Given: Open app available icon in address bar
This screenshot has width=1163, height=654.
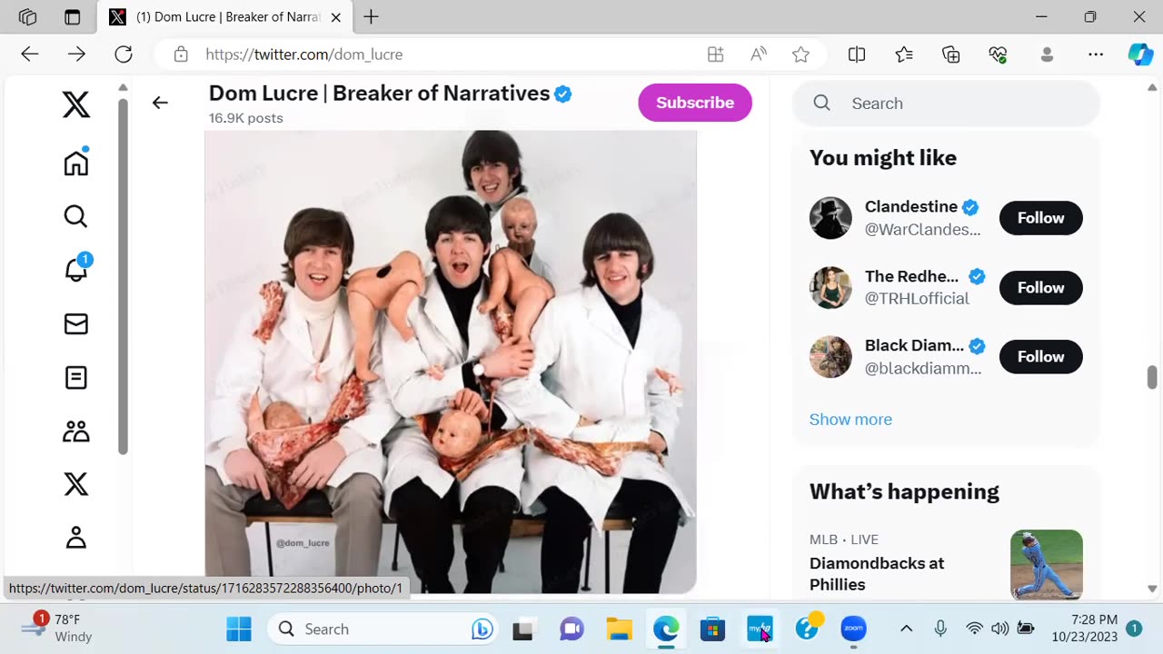Looking at the screenshot, I should coord(716,54).
